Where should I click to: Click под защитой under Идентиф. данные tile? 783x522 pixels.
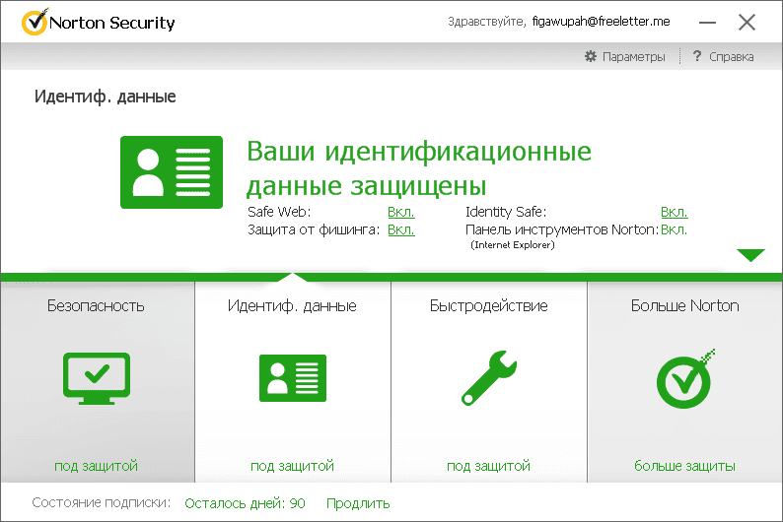click(292, 466)
